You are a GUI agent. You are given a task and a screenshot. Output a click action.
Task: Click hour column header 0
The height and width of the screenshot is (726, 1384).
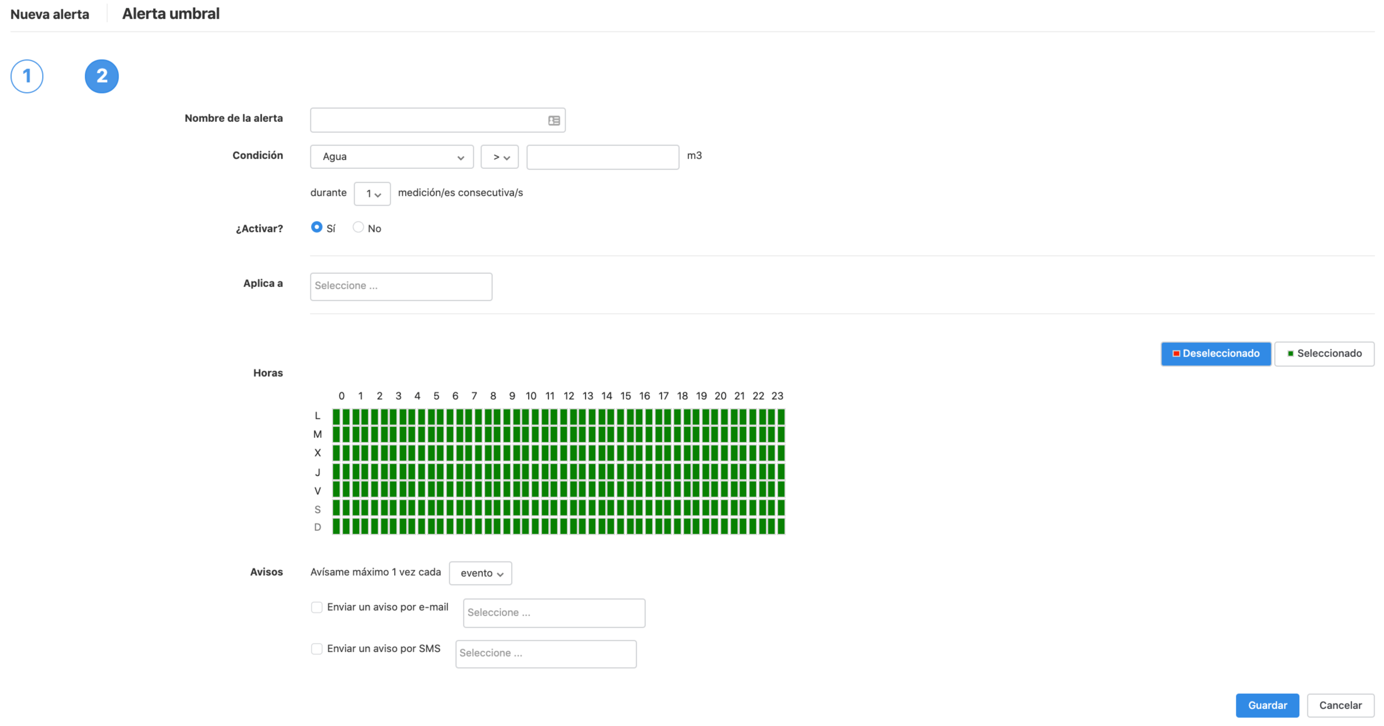[342, 396]
